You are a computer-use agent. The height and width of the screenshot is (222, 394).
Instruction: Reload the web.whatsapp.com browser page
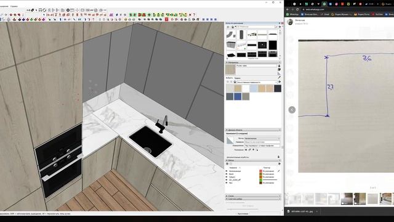(x=297, y=9)
